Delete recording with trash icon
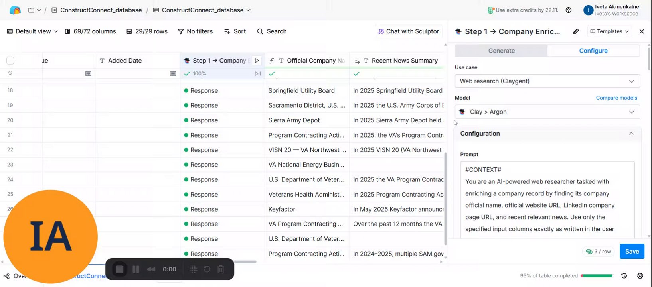The image size is (652, 287). pyautogui.click(x=221, y=269)
